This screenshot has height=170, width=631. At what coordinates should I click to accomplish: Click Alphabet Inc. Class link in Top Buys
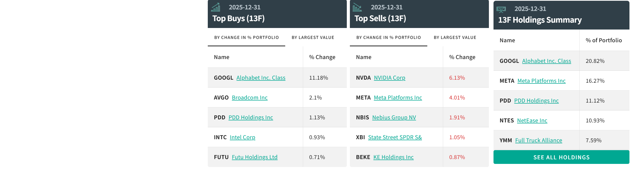click(x=261, y=78)
